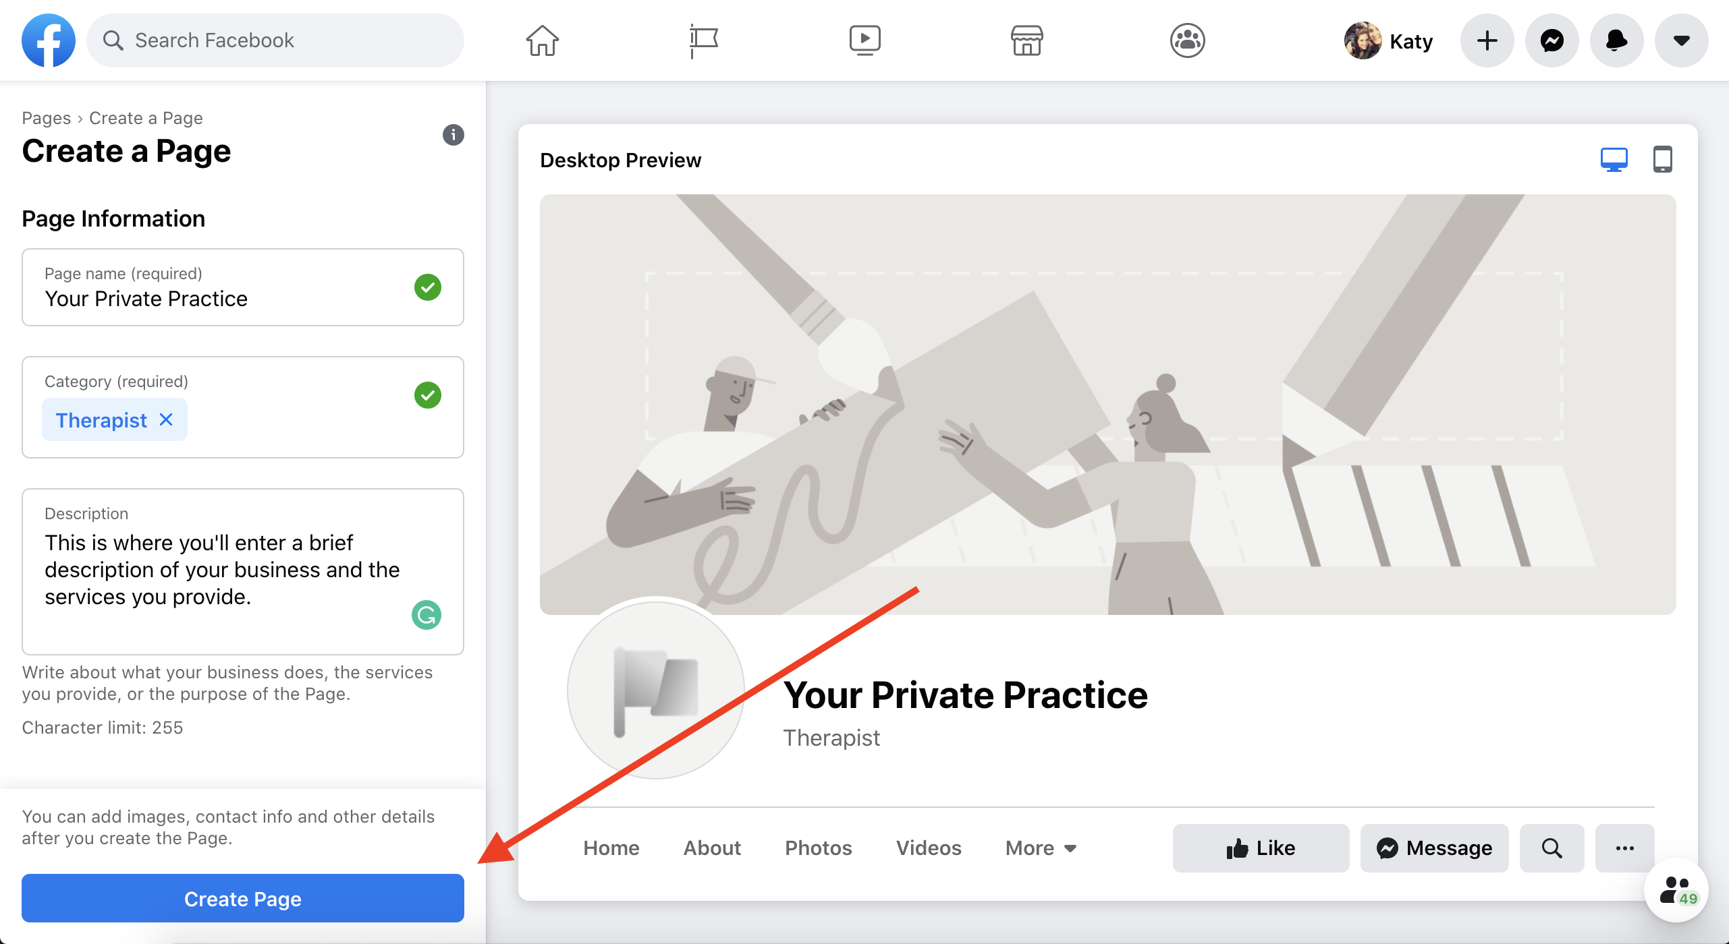Select the About tab in page preview
The height and width of the screenshot is (944, 1729).
click(x=712, y=848)
